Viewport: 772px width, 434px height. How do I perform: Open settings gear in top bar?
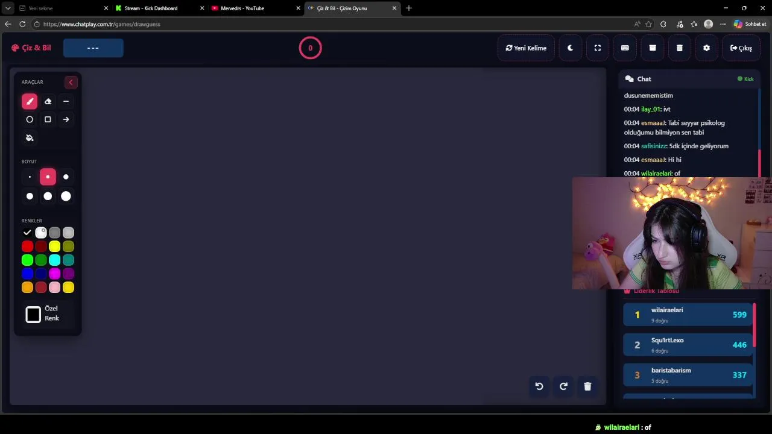pos(707,48)
